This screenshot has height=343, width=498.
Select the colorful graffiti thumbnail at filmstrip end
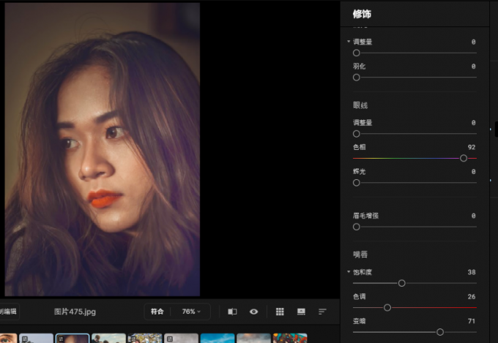pos(290,338)
